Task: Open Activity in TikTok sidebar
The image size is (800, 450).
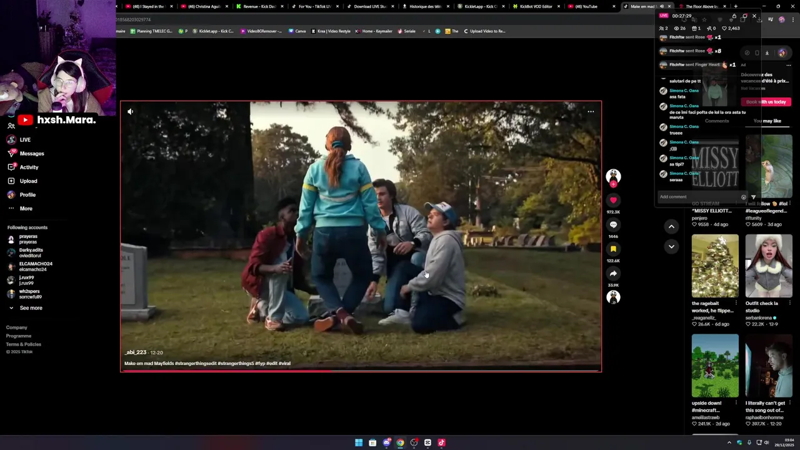Action: (x=23, y=167)
